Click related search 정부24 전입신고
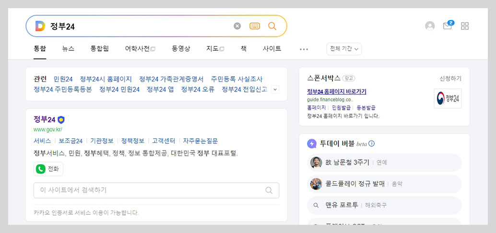Image resolution: width=496 pixels, height=233 pixels. click(x=245, y=90)
